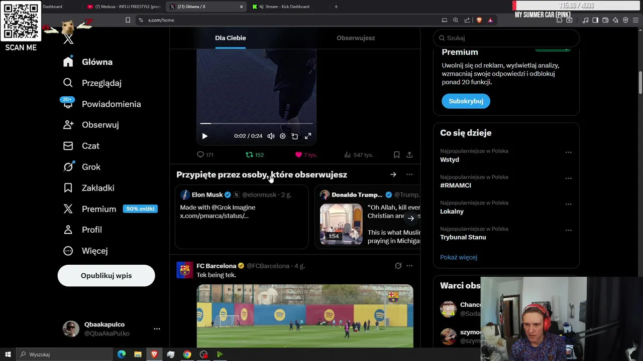Viewport: 643px width, 361px height.
Task: Open pinned posts arrow next to heading
Action: [393, 174]
